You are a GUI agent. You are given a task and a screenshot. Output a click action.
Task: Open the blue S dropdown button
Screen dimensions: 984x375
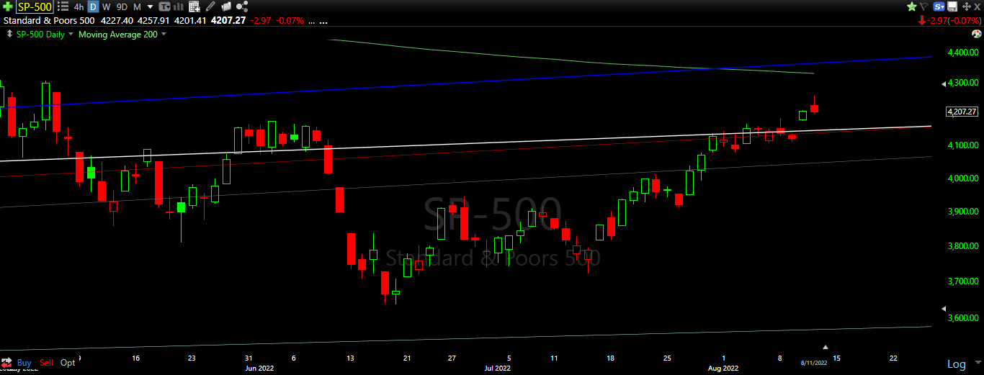[939, 6]
